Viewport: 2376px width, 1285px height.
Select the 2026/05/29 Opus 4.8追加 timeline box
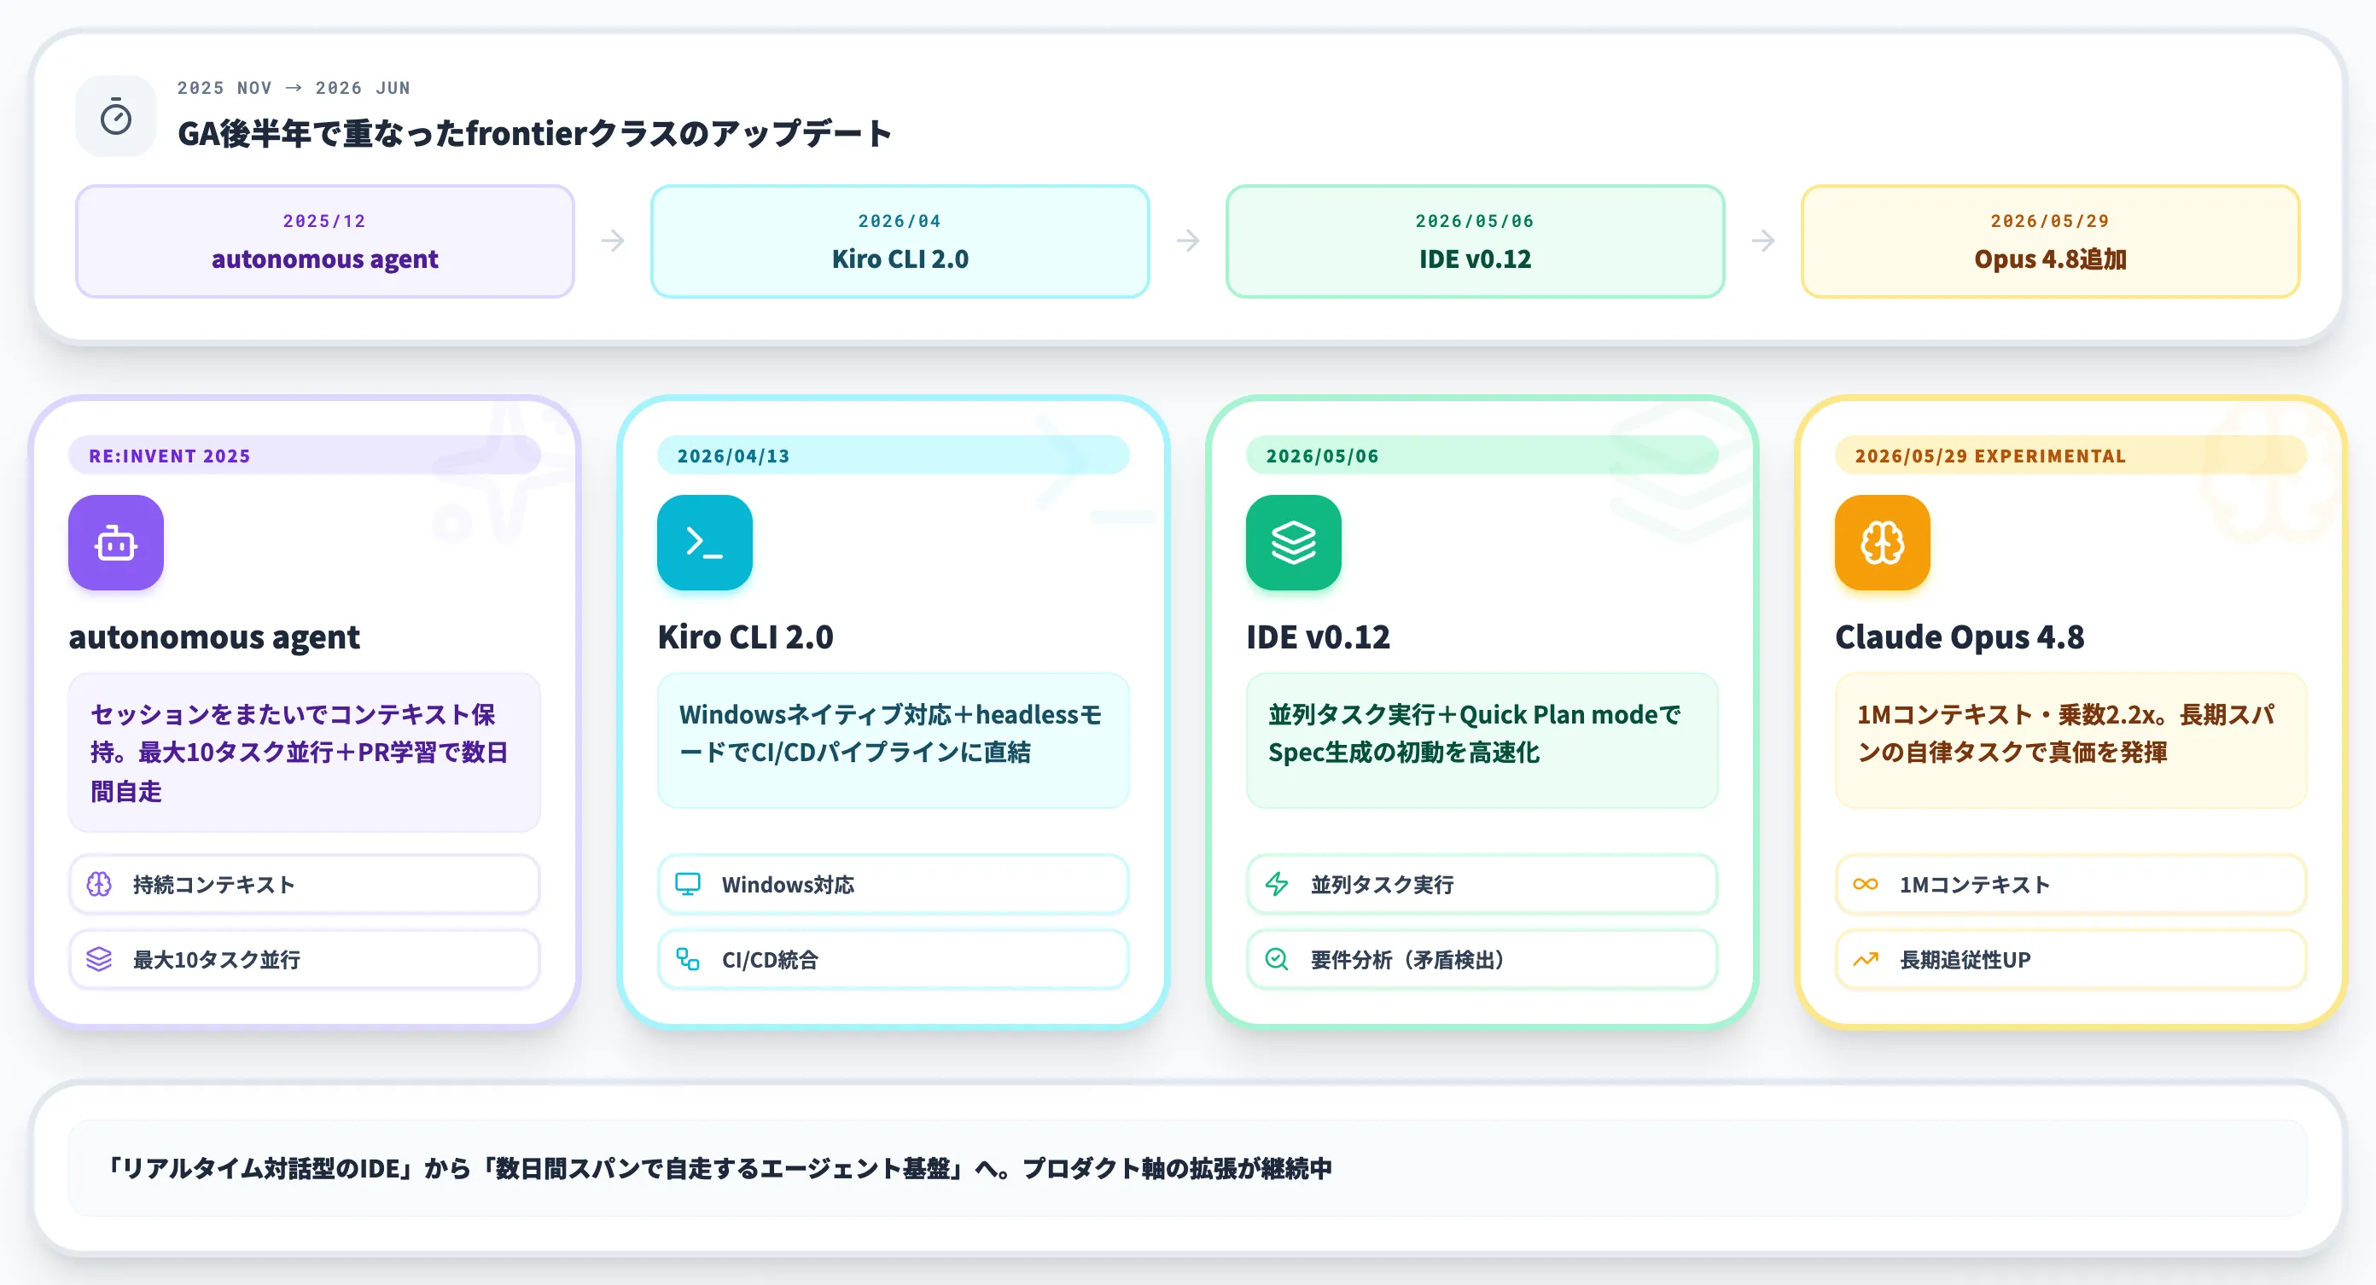[x=2050, y=241]
